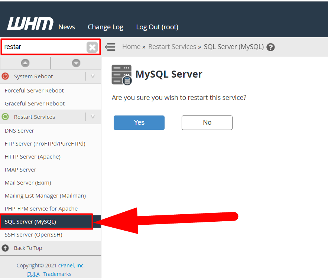
Task: Select SSH Server (OpenSSH)
Action: (x=33, y=235)
